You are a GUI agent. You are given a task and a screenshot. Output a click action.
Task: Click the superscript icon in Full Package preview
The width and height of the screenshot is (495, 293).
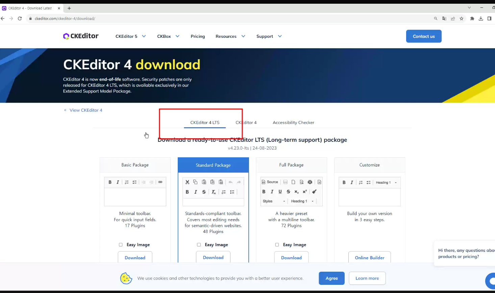point(305,191)
